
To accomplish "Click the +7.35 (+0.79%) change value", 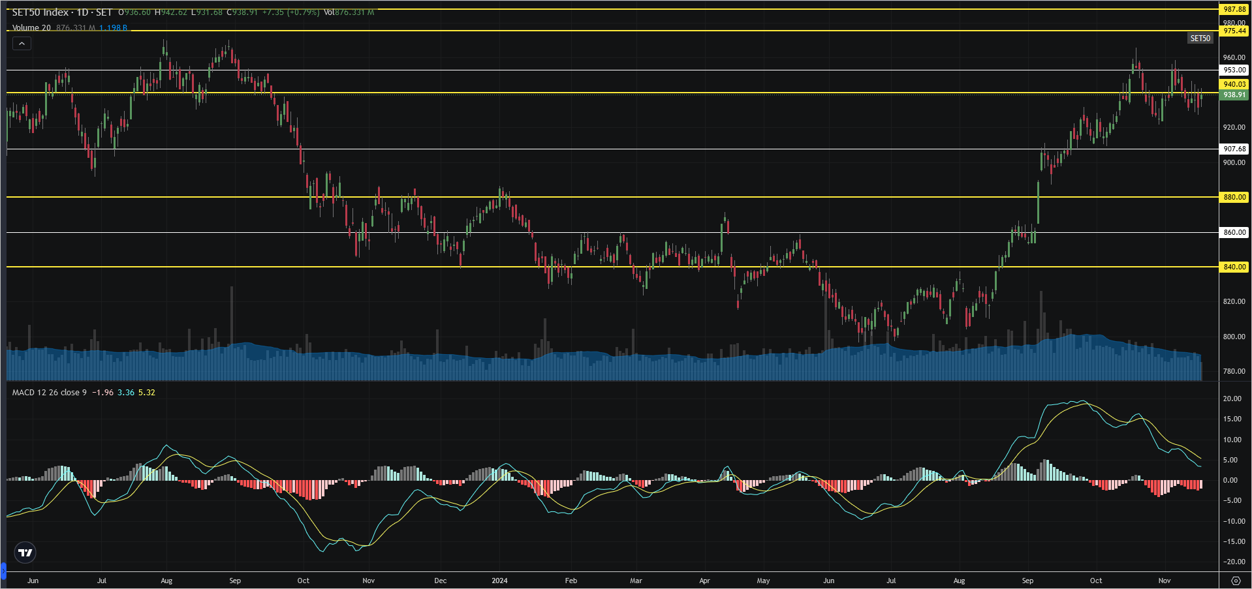I will [x=290, y=12].
